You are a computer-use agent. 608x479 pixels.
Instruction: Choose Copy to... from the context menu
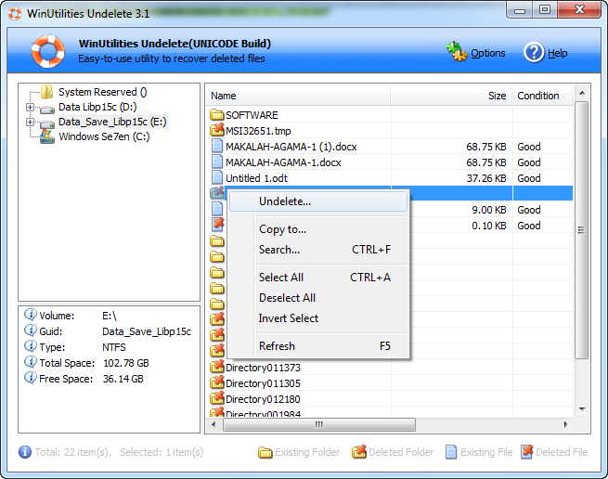click(318, 229)
